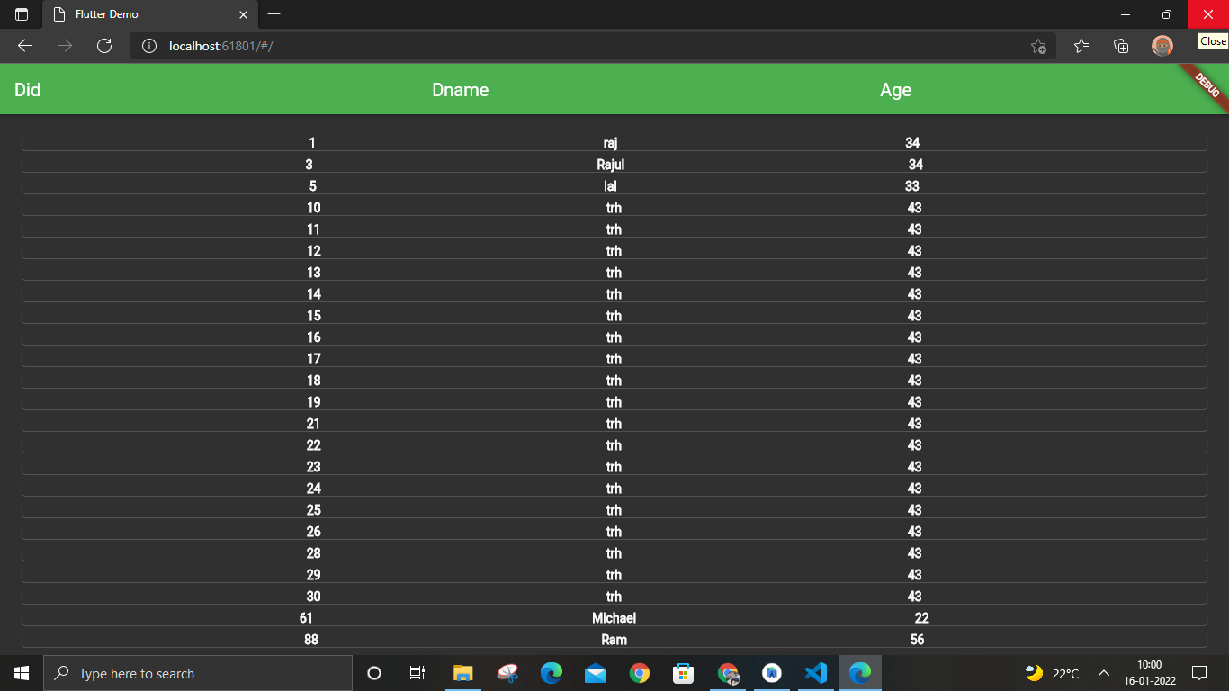Click the active Edge taskbar icon
The height and width of the screenshot is (691, 1229).
coord(860,673)
